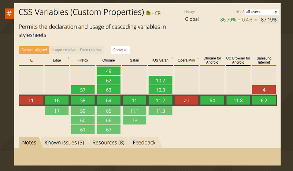
Task: Click the red IE 11 cell
Action: click(x=31, y=101)
